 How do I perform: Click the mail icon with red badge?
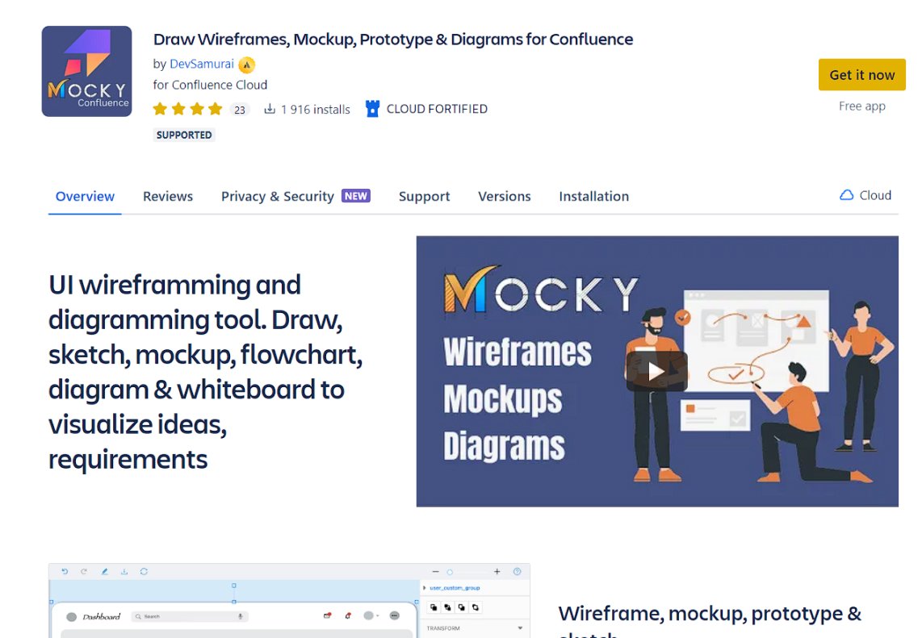click(328, 615)
